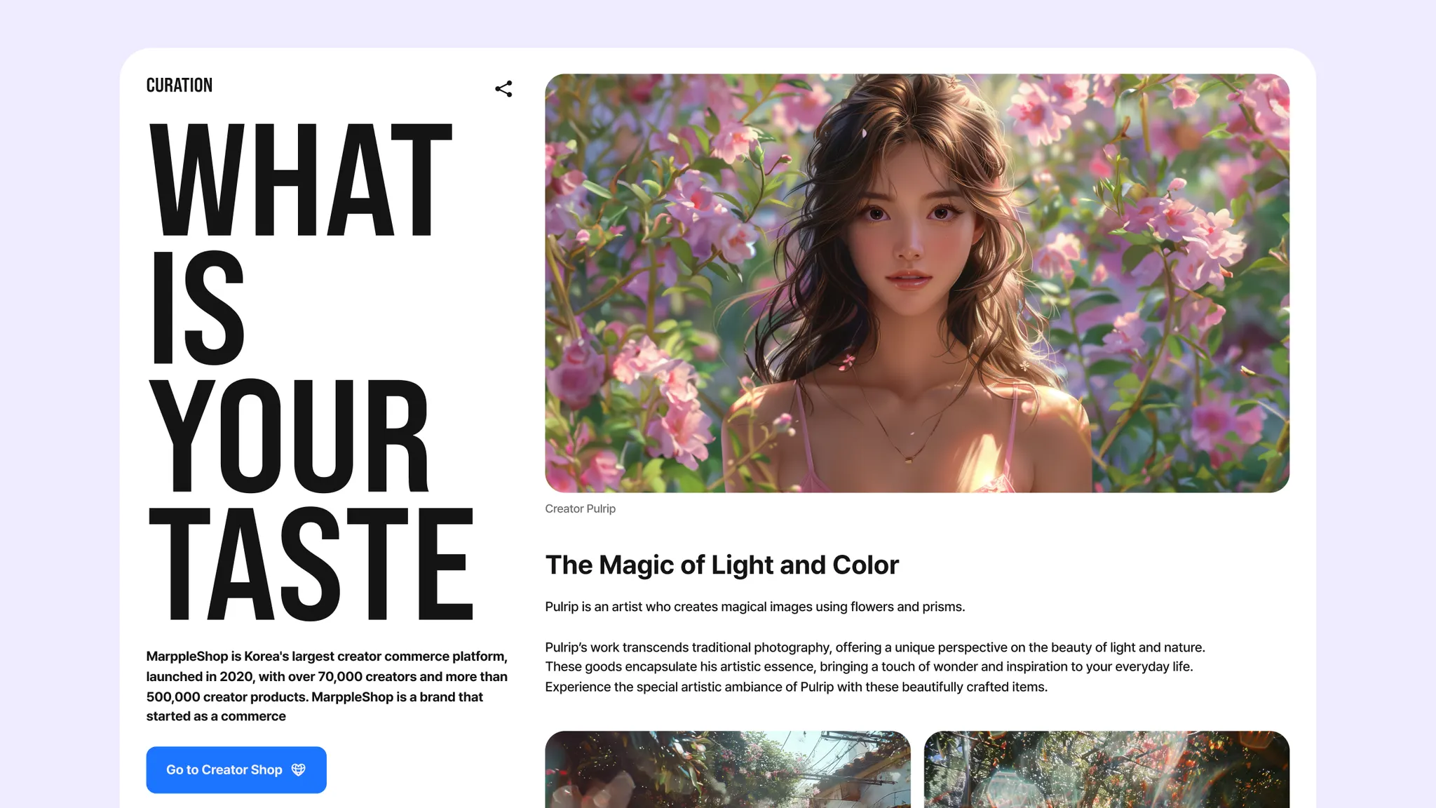This screenshot has height=808, width=1436.
Task: Click the line starting Pulrip's work transcends
Action: pos(874,647)
